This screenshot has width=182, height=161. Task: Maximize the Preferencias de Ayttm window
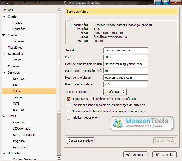click(x=166, y=2)
